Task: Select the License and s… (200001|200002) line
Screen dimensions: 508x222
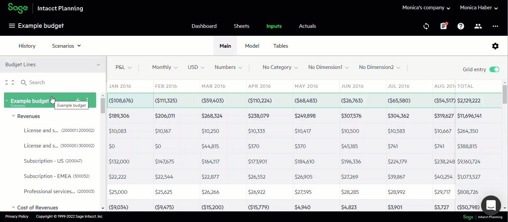Action: [x=59, y=131]
